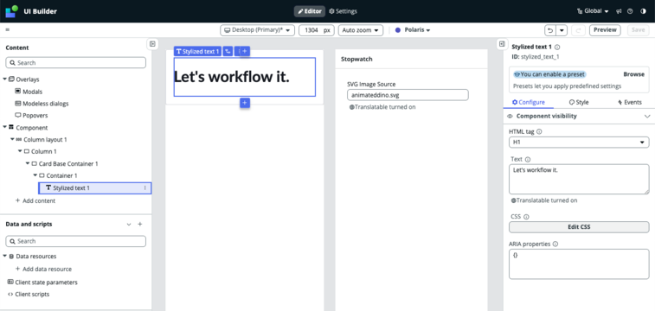Click the Edit CSS button
The width and height of the screenshot is (655, 311).
(579, 227)
